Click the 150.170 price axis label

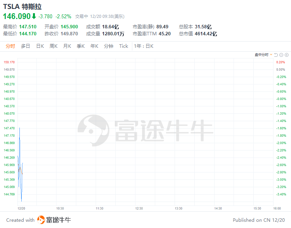[9, 62]
